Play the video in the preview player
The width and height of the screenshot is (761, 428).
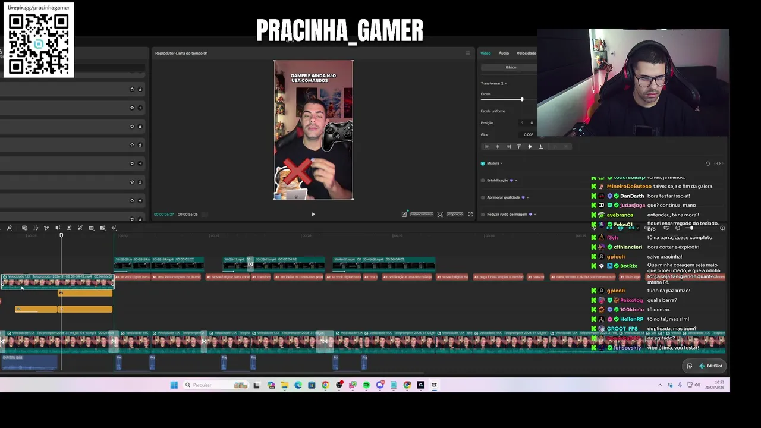[313, 214]
